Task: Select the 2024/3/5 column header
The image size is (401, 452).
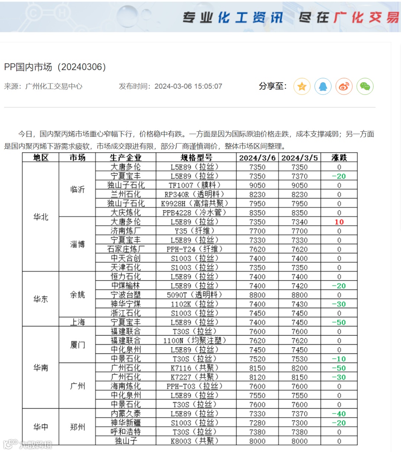Action: [x=300, y=158]
